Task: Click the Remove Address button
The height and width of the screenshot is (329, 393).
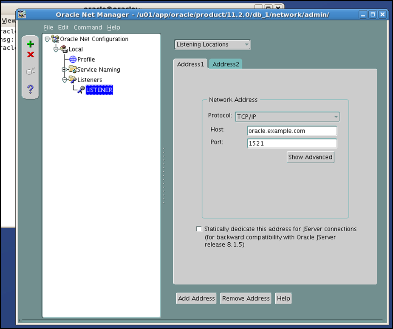Action: 246,298
